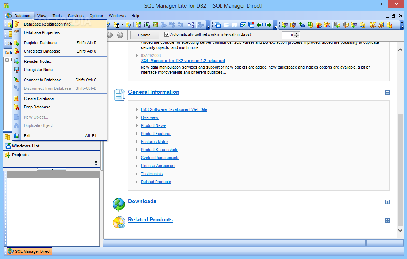Viewport: 407px width, 259px height.
Task: Click the window with green arrow icon
Action: [243, 25]
